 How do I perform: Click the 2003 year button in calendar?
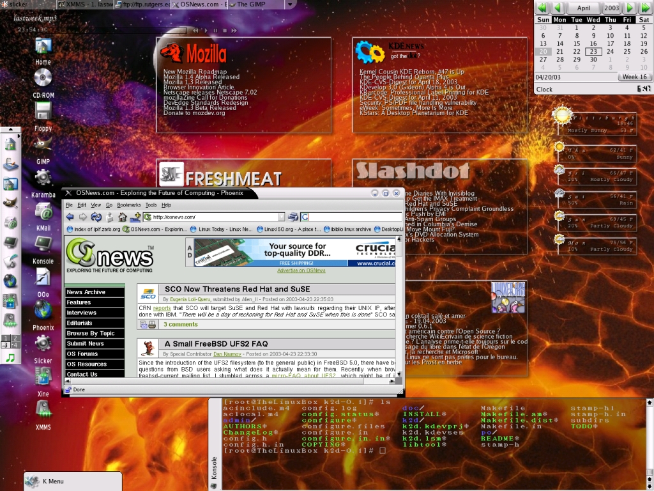611,8
